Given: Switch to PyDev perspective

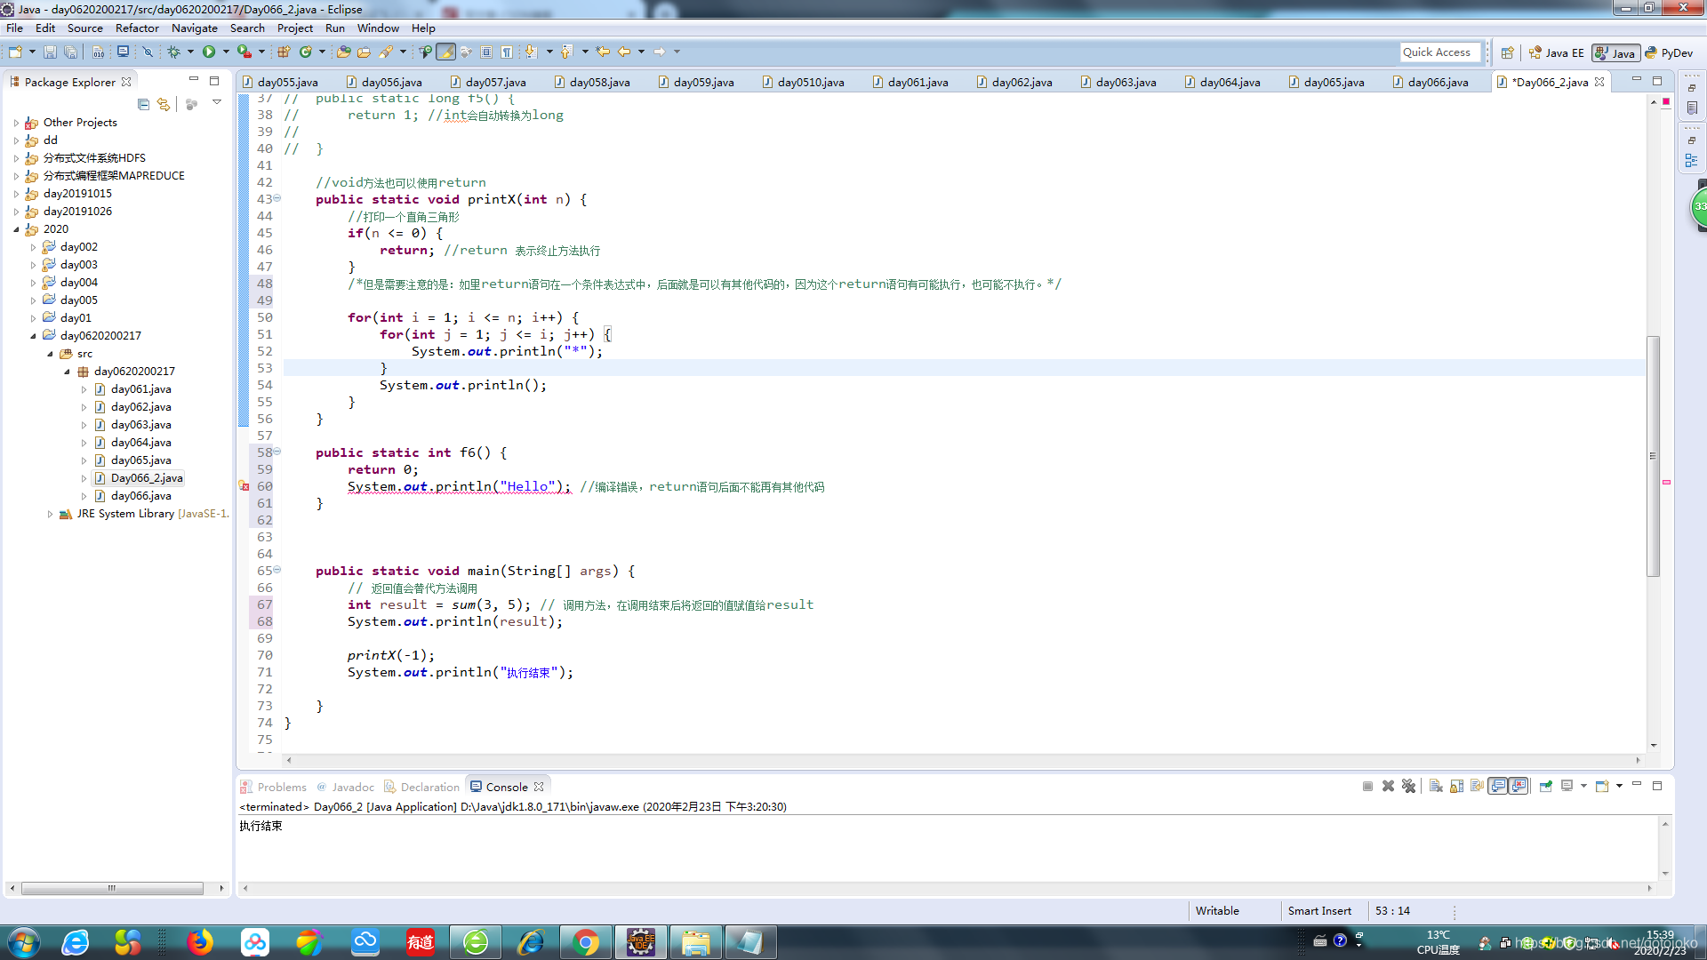Looking at the screenshot, I should tap(1669, 53).
